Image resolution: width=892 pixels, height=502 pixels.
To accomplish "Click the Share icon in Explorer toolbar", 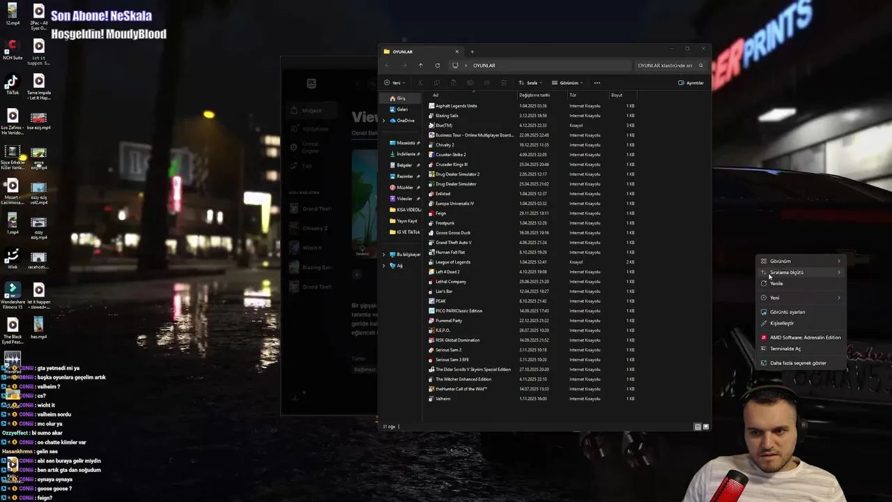I will [x=487, y=83].
